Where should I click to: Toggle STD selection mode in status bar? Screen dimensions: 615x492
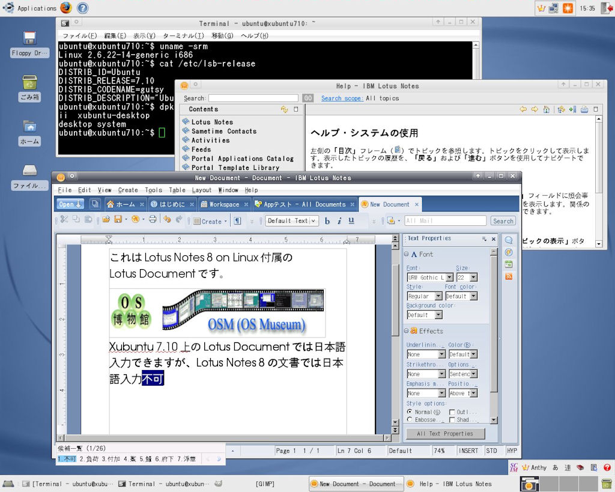(x=491, y=451)
